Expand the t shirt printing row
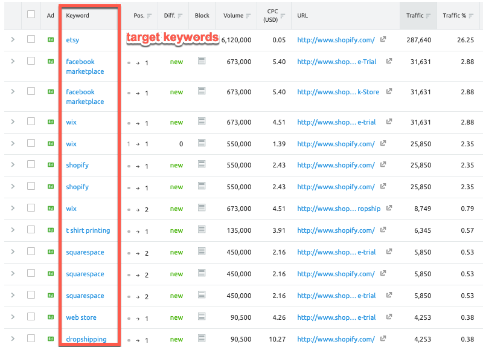Screen dimensions: 483x347 (x=13, y=230)
